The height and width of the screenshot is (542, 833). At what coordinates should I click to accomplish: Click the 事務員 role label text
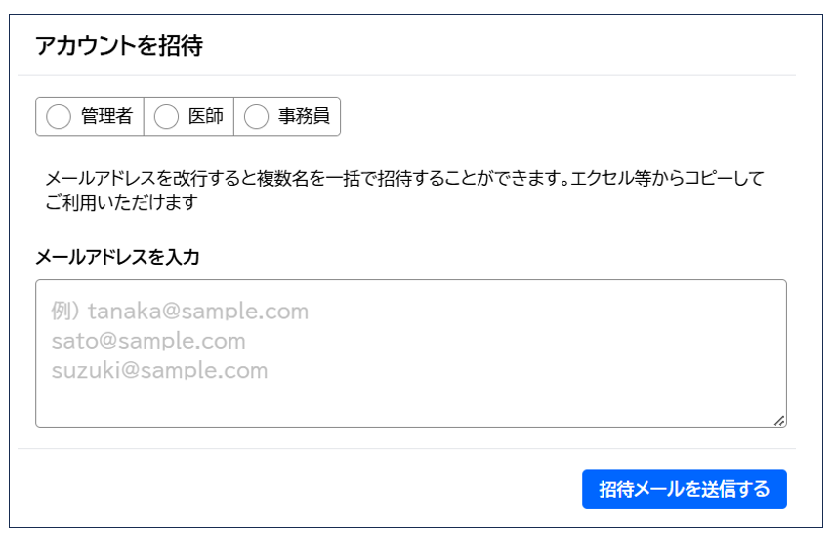[x=304, y=117]
